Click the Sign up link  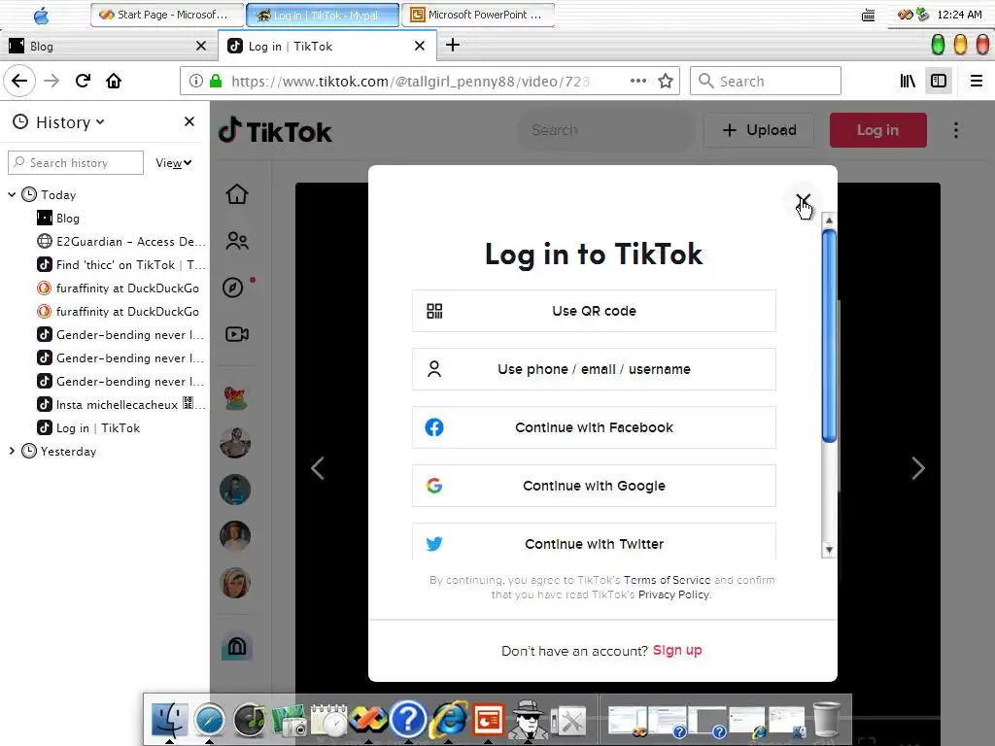pyautogui.click(x=677, y=650)
